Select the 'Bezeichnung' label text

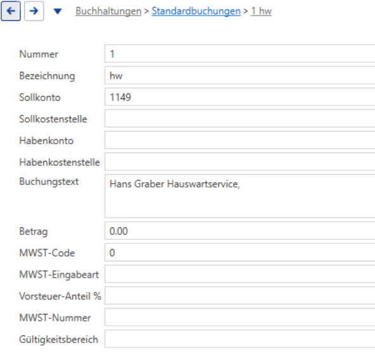47,76
